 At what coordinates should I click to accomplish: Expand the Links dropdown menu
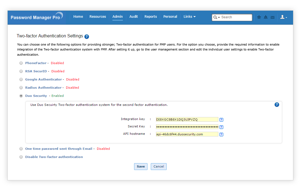189,17
